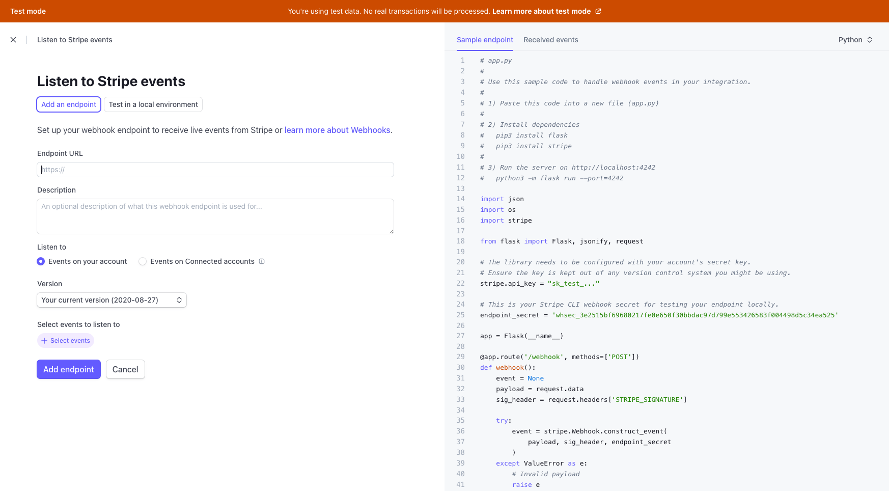This screenshot has width=889, height=491.
Task: Click info icon next to Connected accounts
Action: coord(262,261)
